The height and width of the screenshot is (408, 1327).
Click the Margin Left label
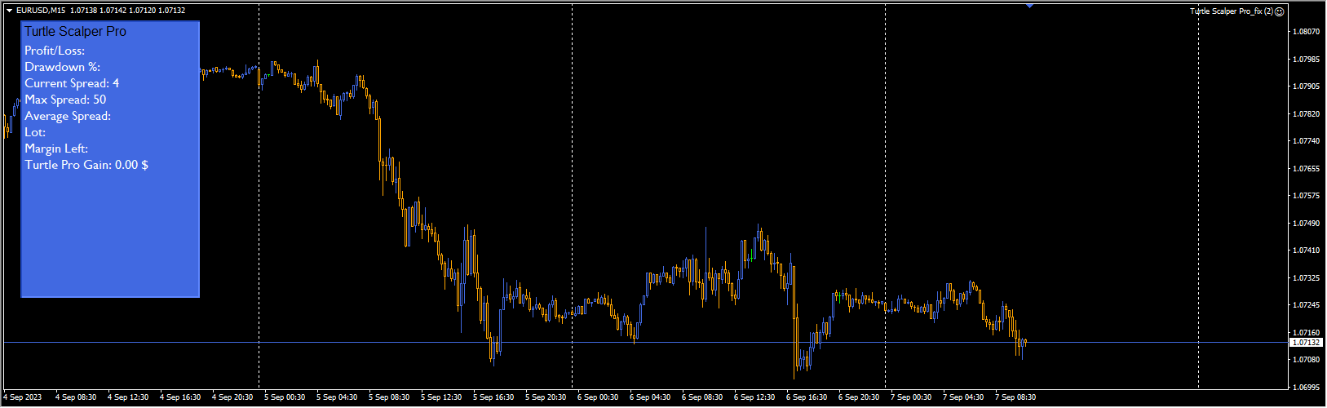[56, 149]
